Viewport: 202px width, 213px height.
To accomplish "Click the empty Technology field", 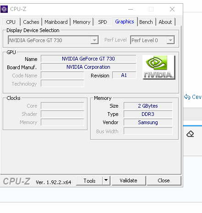I will (x=62, y=83).
